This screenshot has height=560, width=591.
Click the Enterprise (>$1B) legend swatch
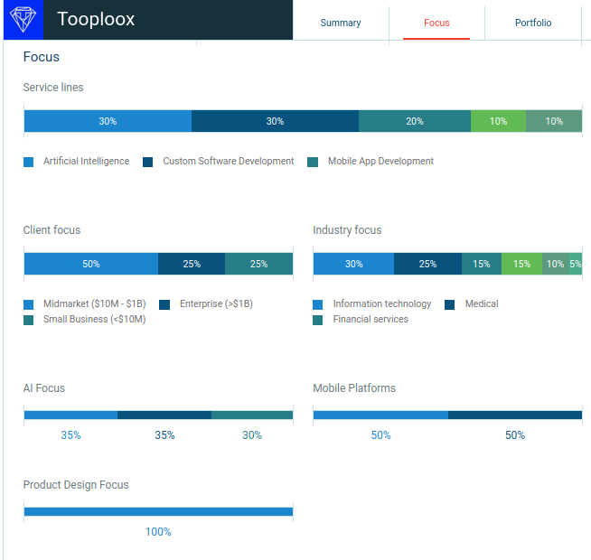[x=164, y=304]
